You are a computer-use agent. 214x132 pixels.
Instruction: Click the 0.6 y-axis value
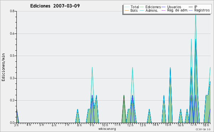click(12, 34)
